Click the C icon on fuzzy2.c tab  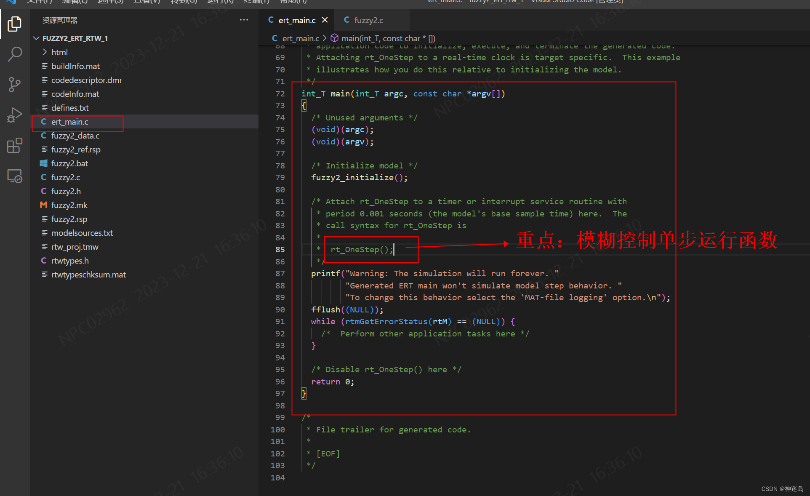(346, 20)
